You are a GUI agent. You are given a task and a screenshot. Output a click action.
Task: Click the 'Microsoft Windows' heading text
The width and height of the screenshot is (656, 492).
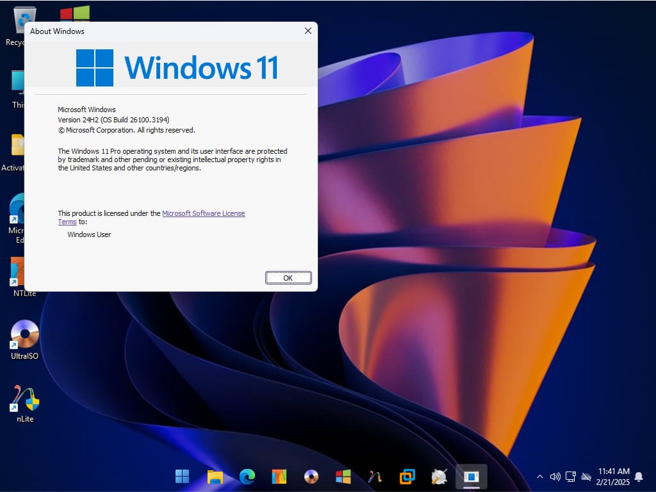(86, 110)
